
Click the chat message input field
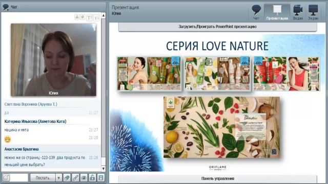(19, 178)
